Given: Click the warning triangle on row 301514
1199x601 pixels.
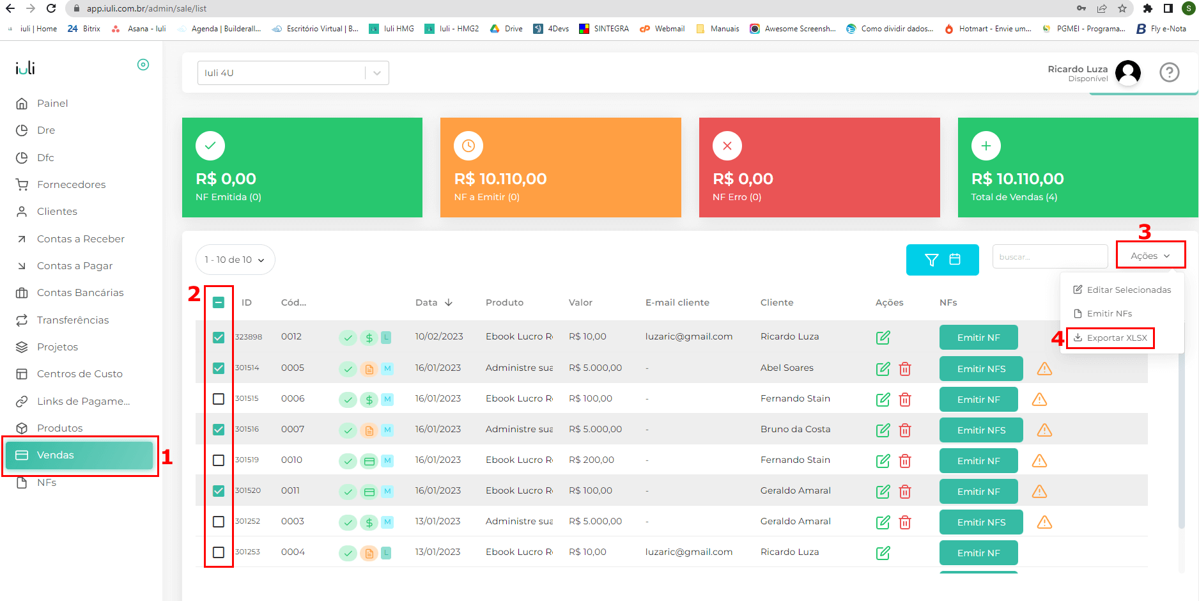Looking at the screenshot, I should coord(1044,369).
